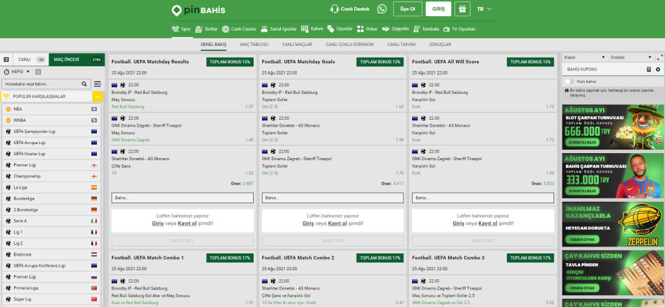Click Toplam Bonus 15% on All Will Score
This screenshot has height=307, width=665.
[530, 62]
